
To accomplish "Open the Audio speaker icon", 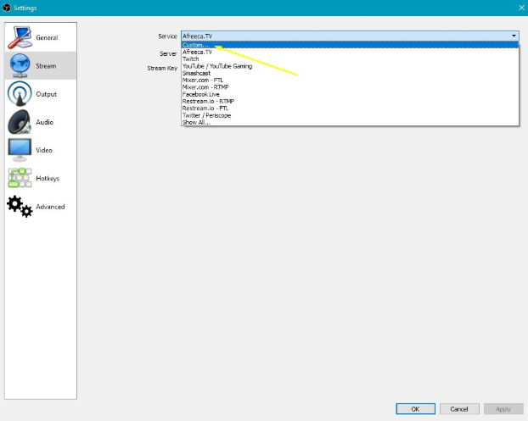I will tap(20, 122).
